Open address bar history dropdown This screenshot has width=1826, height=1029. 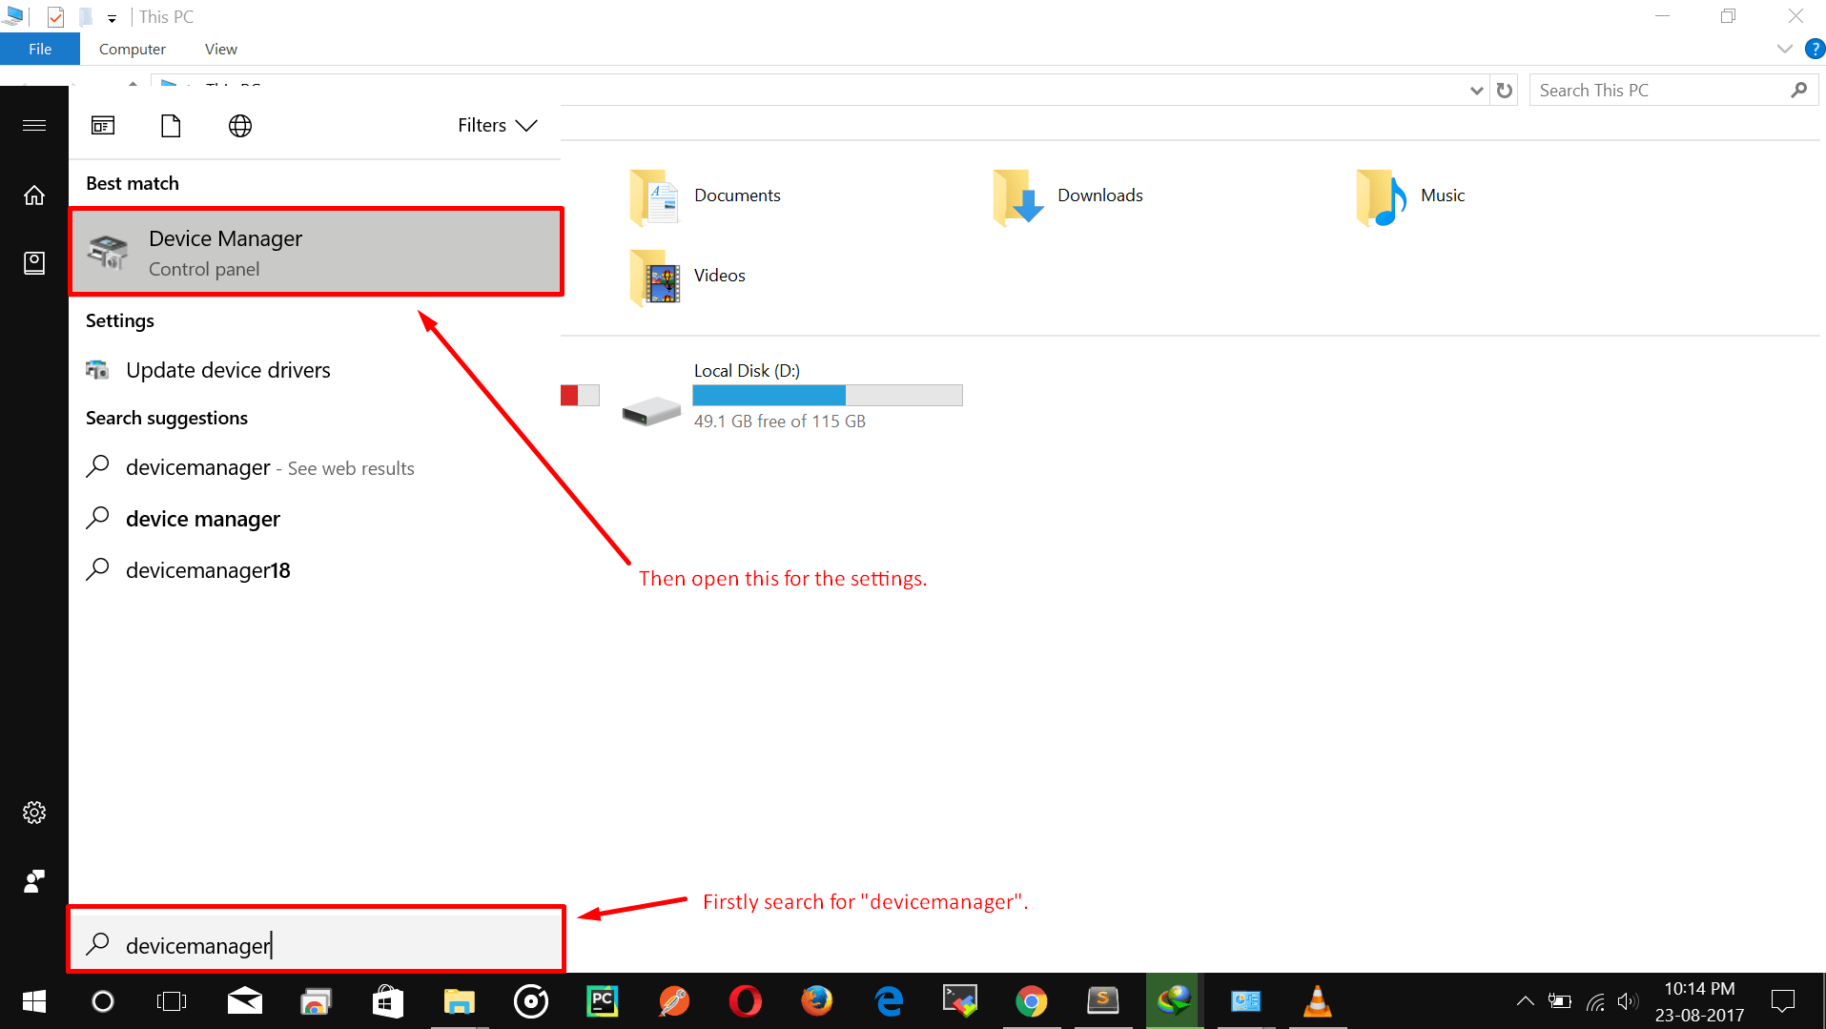click(x=1477, y=91)
